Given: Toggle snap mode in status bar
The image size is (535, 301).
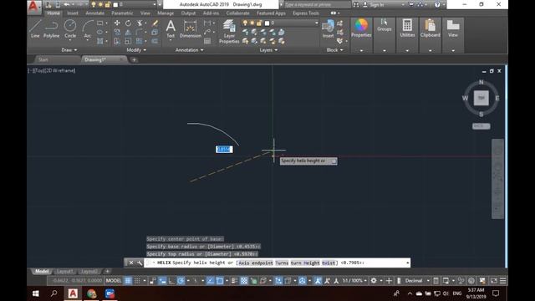Looking at the screenshot, I should 137,281.
